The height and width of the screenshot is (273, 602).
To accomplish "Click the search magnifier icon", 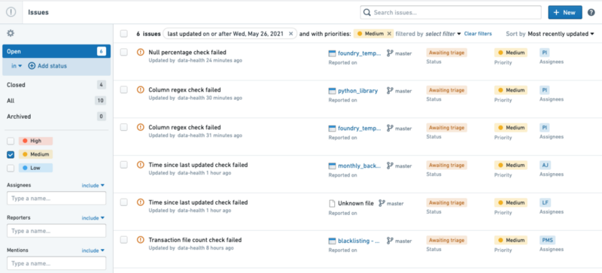I will (x=367, y=12).
